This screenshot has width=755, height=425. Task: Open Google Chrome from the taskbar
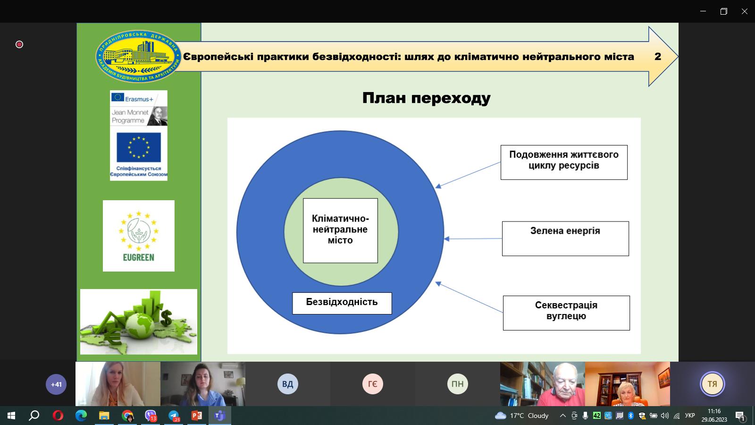pos(127,416)
